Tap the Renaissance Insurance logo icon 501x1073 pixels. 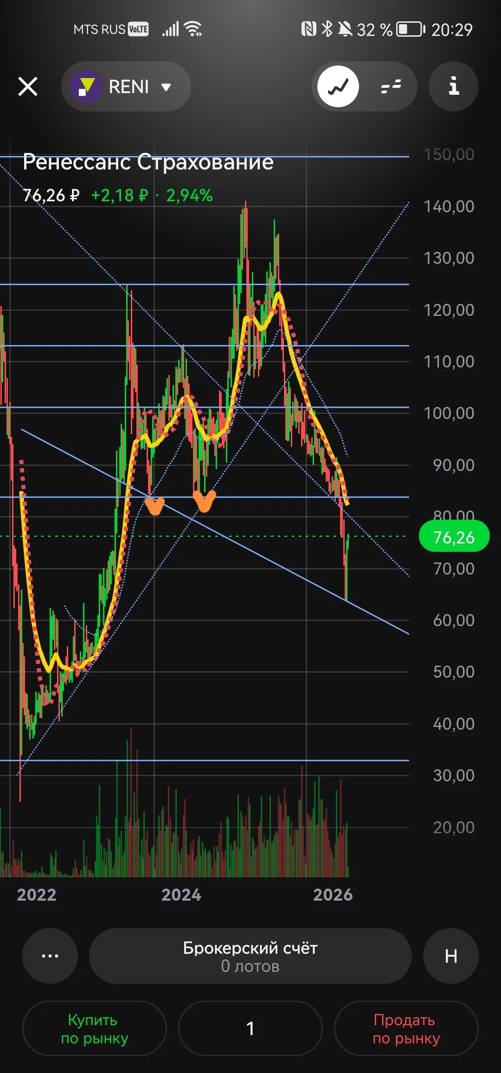[86, 86]
